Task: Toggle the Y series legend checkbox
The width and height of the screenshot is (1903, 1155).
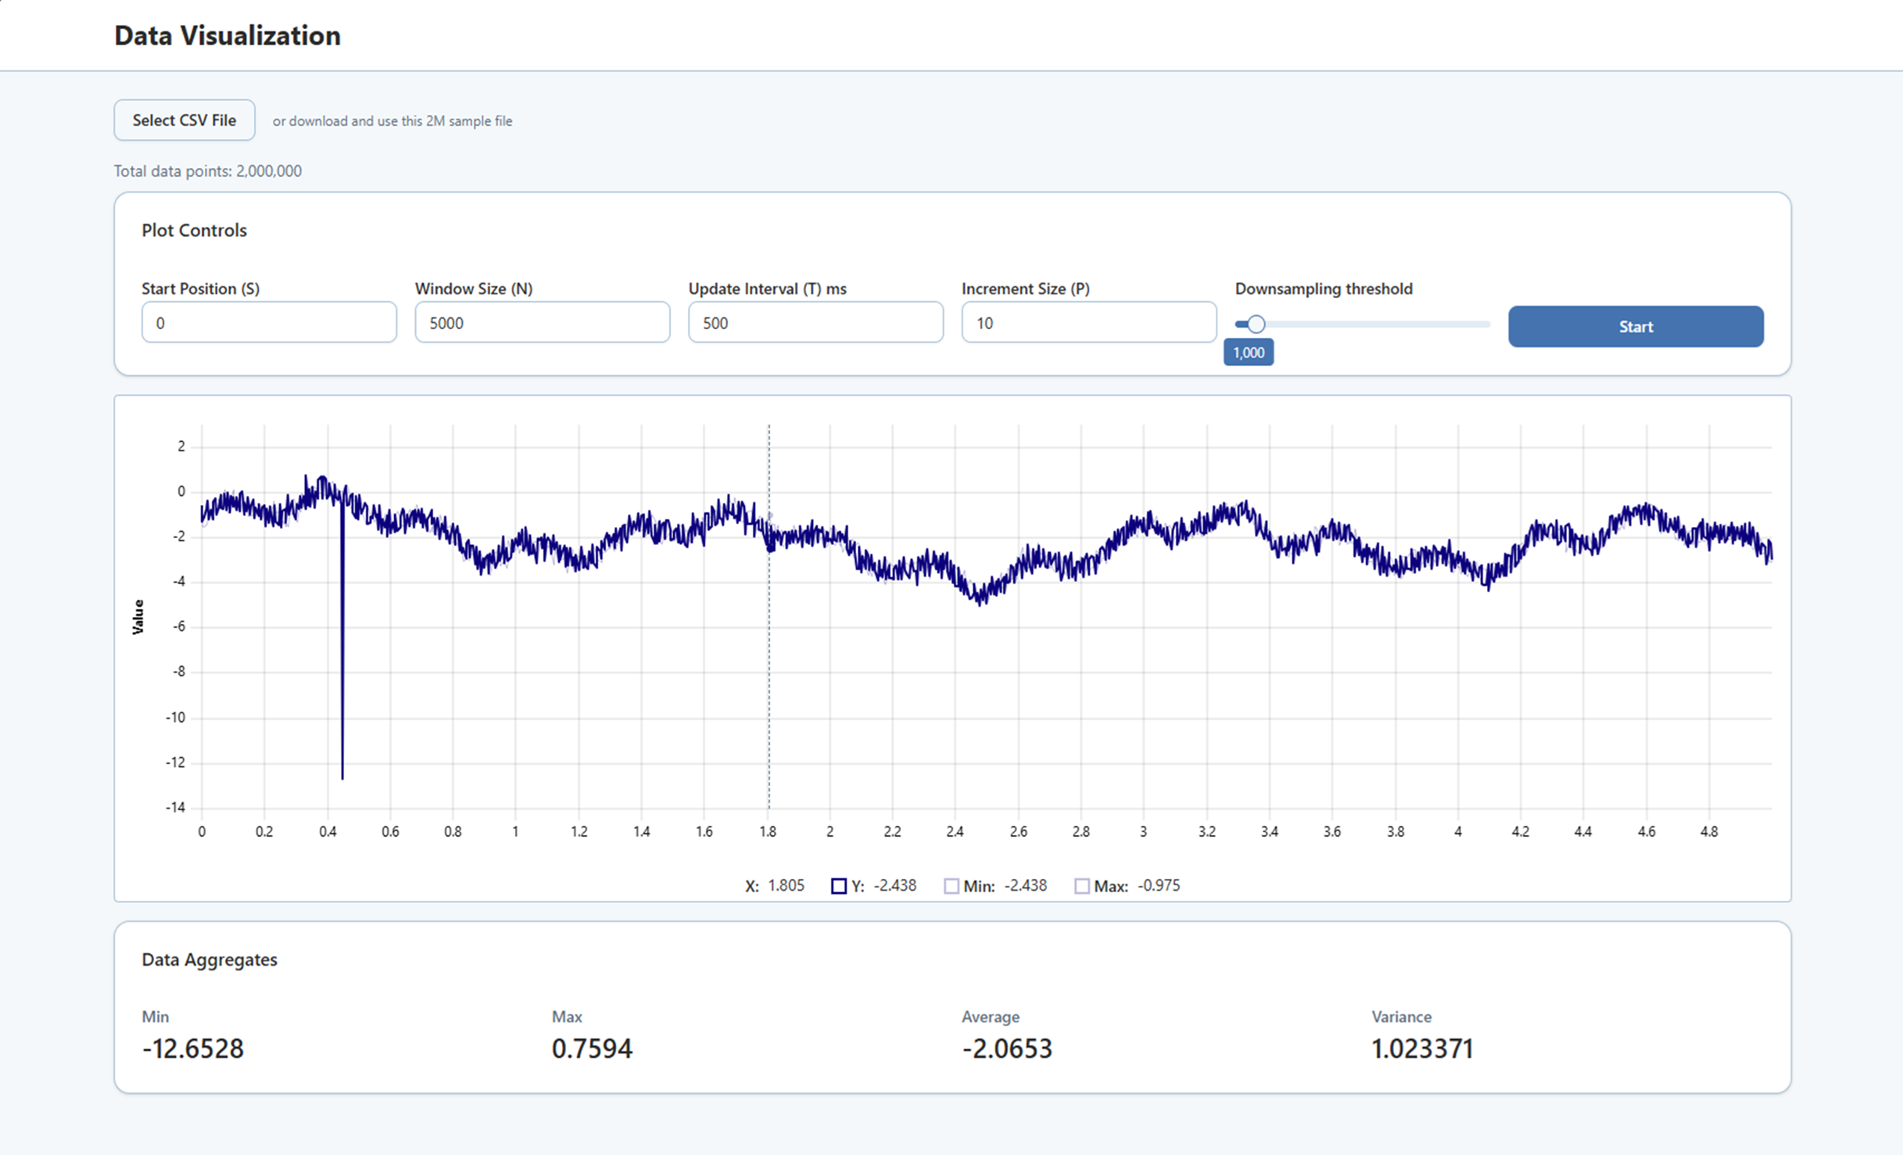Action: coord(838,886)
